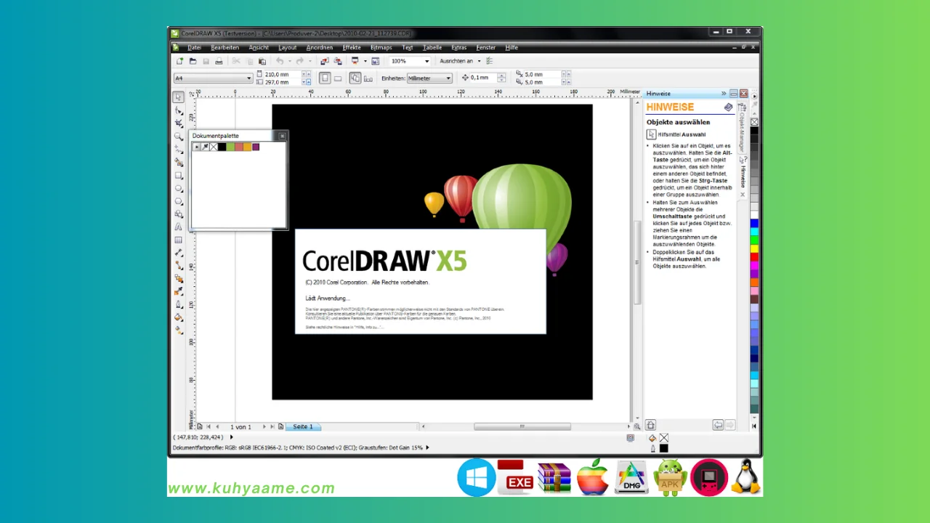The image size is (930, 523).
Task: Go to next page arrow in navigator
Action: click(264, 426)
